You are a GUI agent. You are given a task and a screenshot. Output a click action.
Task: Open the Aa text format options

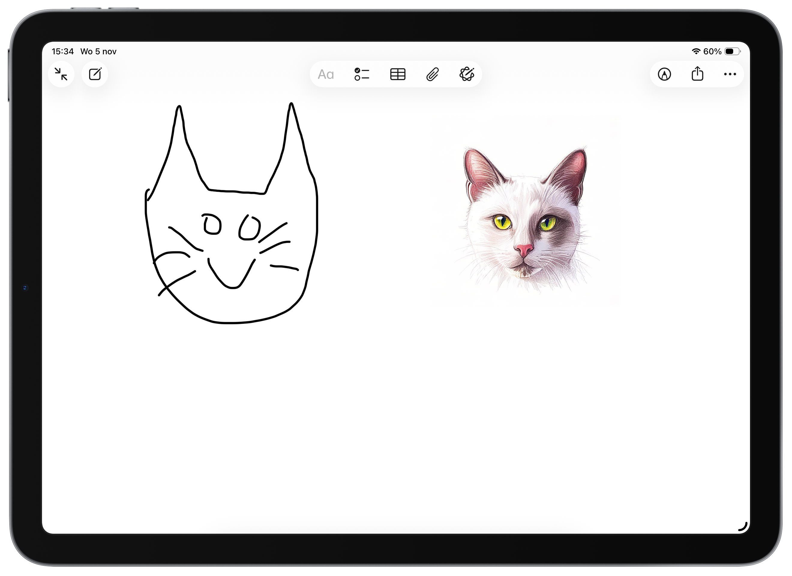[x=325, y=74]
